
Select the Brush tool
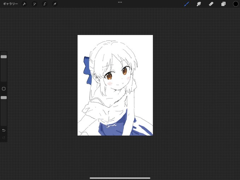pos(187,4)
